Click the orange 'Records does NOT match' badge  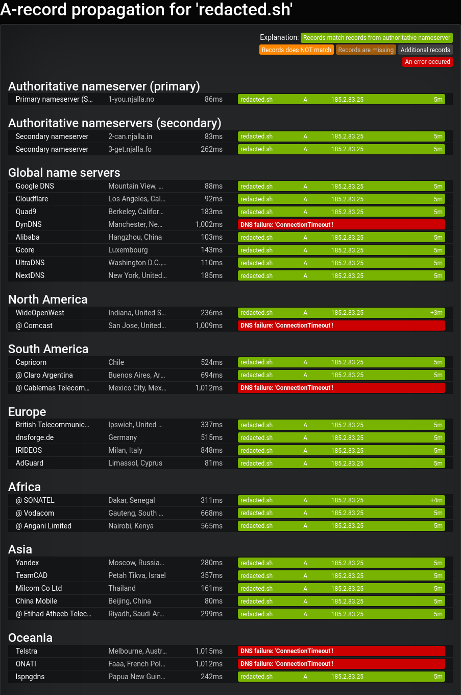(x=297, y=50)
